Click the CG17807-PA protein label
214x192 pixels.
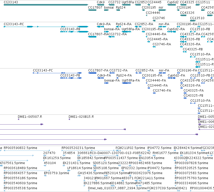coord(98,70)
